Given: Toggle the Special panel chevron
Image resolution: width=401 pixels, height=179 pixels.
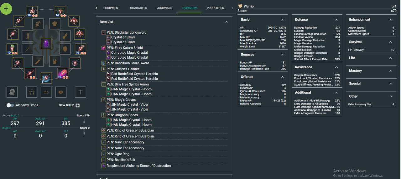Looking at the screenshot, I should pyautogui.click(x=391, y=84).
